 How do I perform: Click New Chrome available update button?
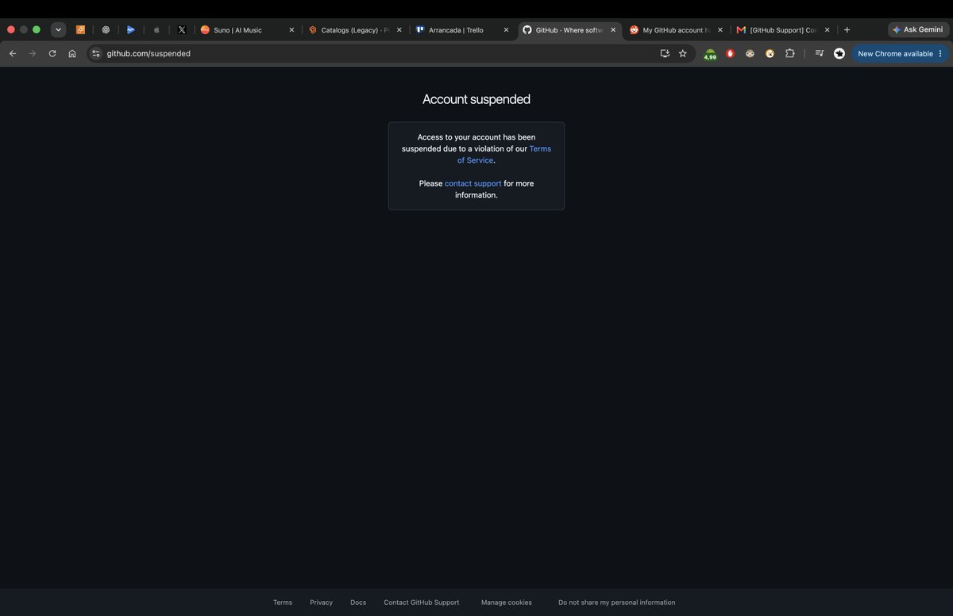point(895,53)
